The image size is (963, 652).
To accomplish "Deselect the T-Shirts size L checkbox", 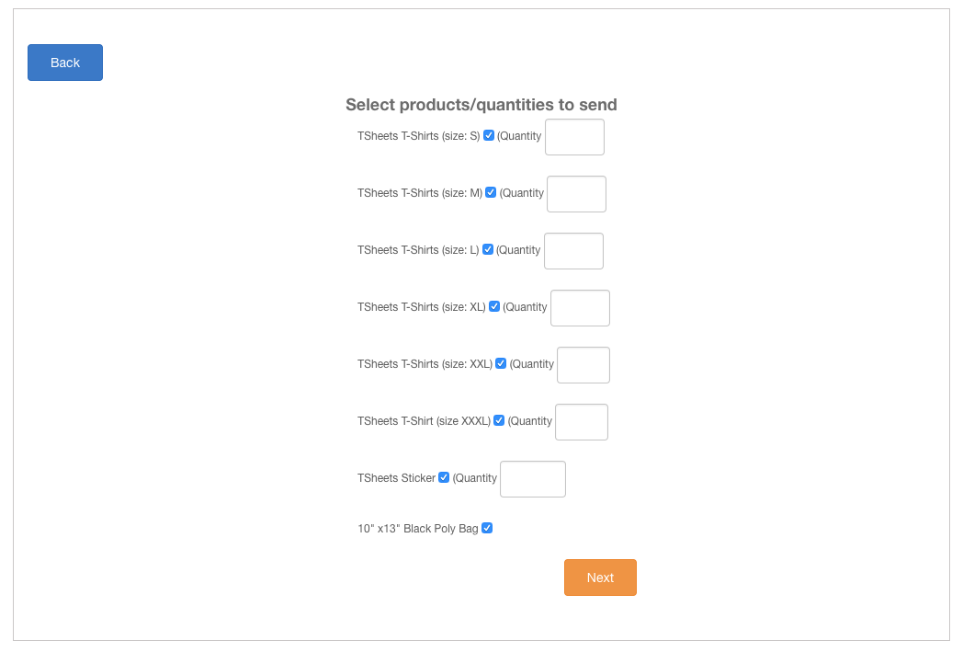I will click(x=488, y=249).
